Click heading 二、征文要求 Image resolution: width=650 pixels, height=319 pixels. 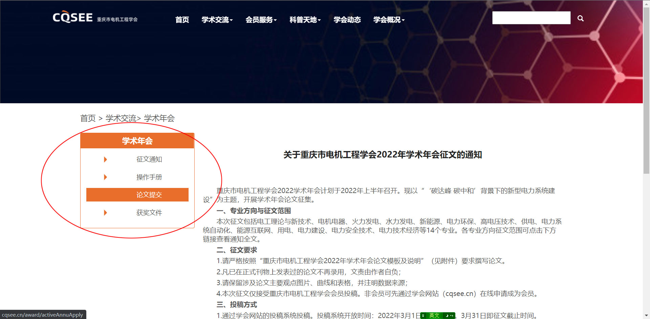click(x=237, y=250)
